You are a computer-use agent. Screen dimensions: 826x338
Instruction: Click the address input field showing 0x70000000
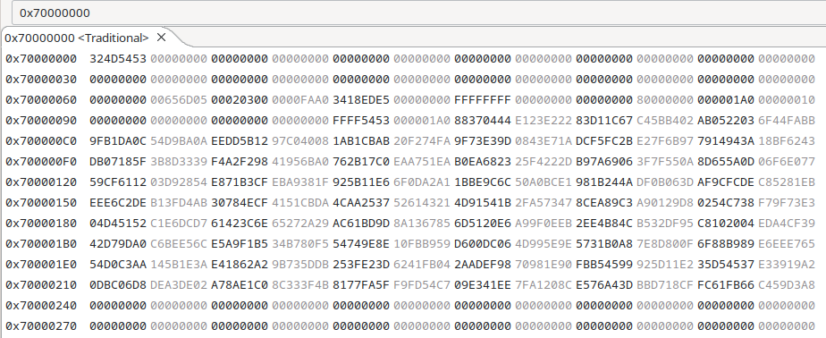tap(418, 13)
